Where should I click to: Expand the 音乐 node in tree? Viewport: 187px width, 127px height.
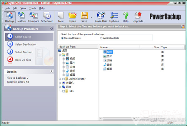pos(64,71)
